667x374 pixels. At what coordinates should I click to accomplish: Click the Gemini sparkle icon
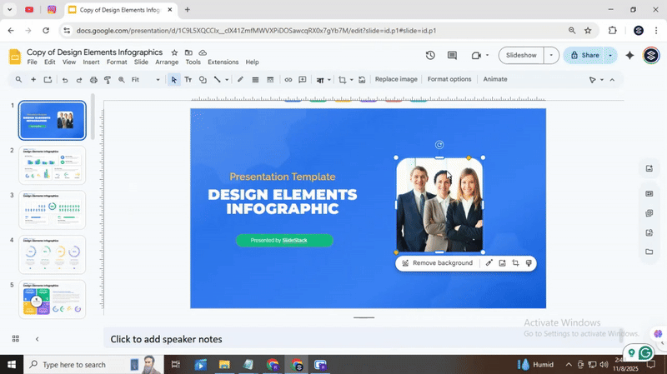point(629,55)
